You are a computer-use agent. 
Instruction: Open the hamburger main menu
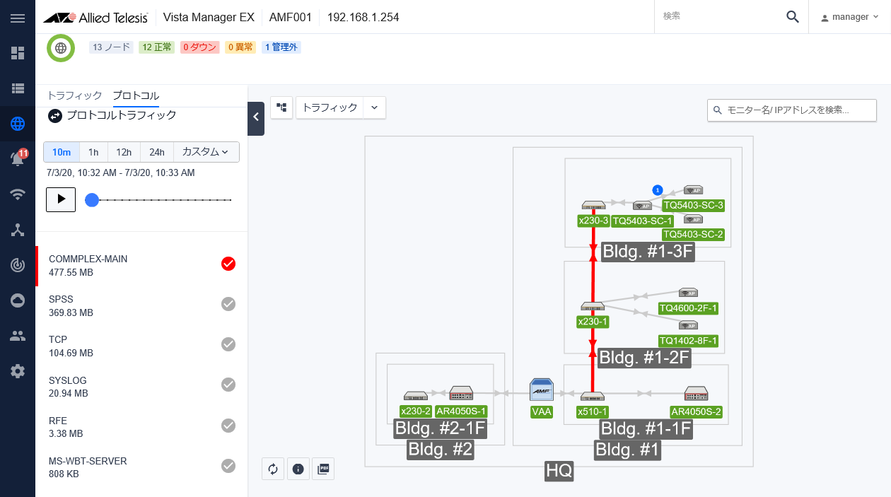coord(18,18)
